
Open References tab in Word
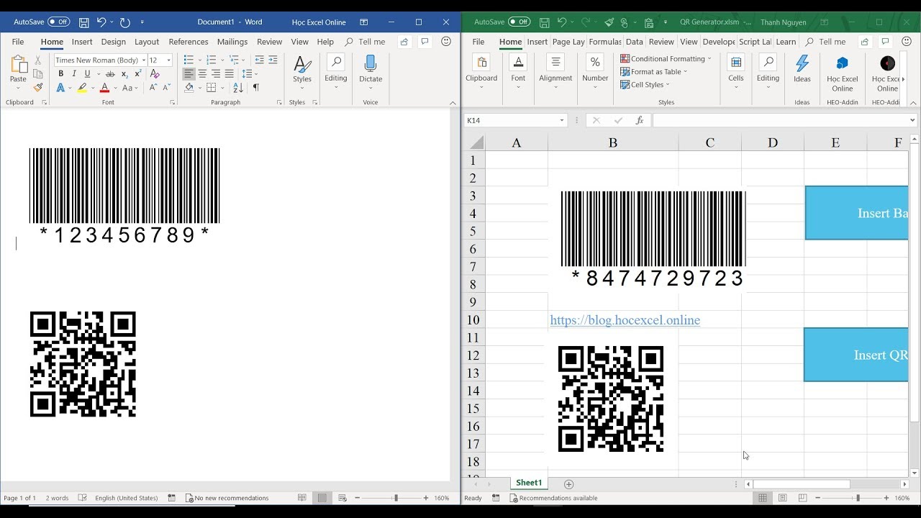coord(189,42)
